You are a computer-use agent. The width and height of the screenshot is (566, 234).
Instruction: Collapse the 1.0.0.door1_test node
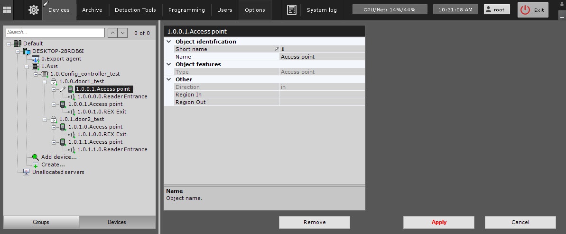[x=45, y=81]
